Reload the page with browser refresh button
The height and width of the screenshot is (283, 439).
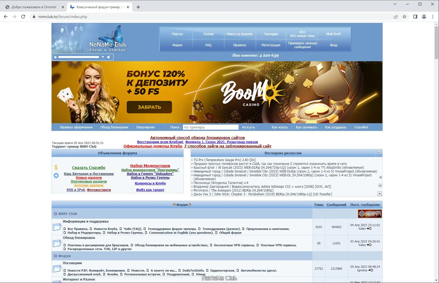(x=23, y=17)
